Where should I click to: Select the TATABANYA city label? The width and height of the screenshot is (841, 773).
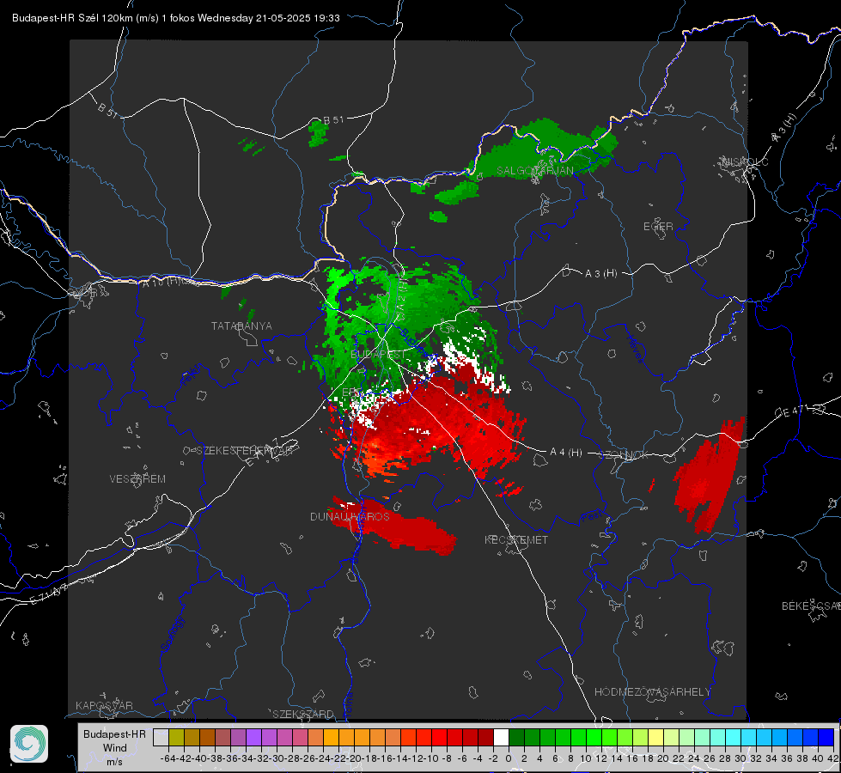tap(241, 326)
